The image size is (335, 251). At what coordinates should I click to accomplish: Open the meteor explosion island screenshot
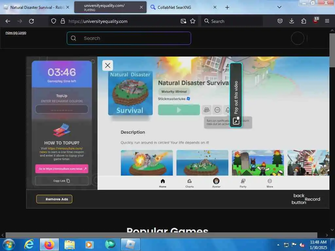147,163
